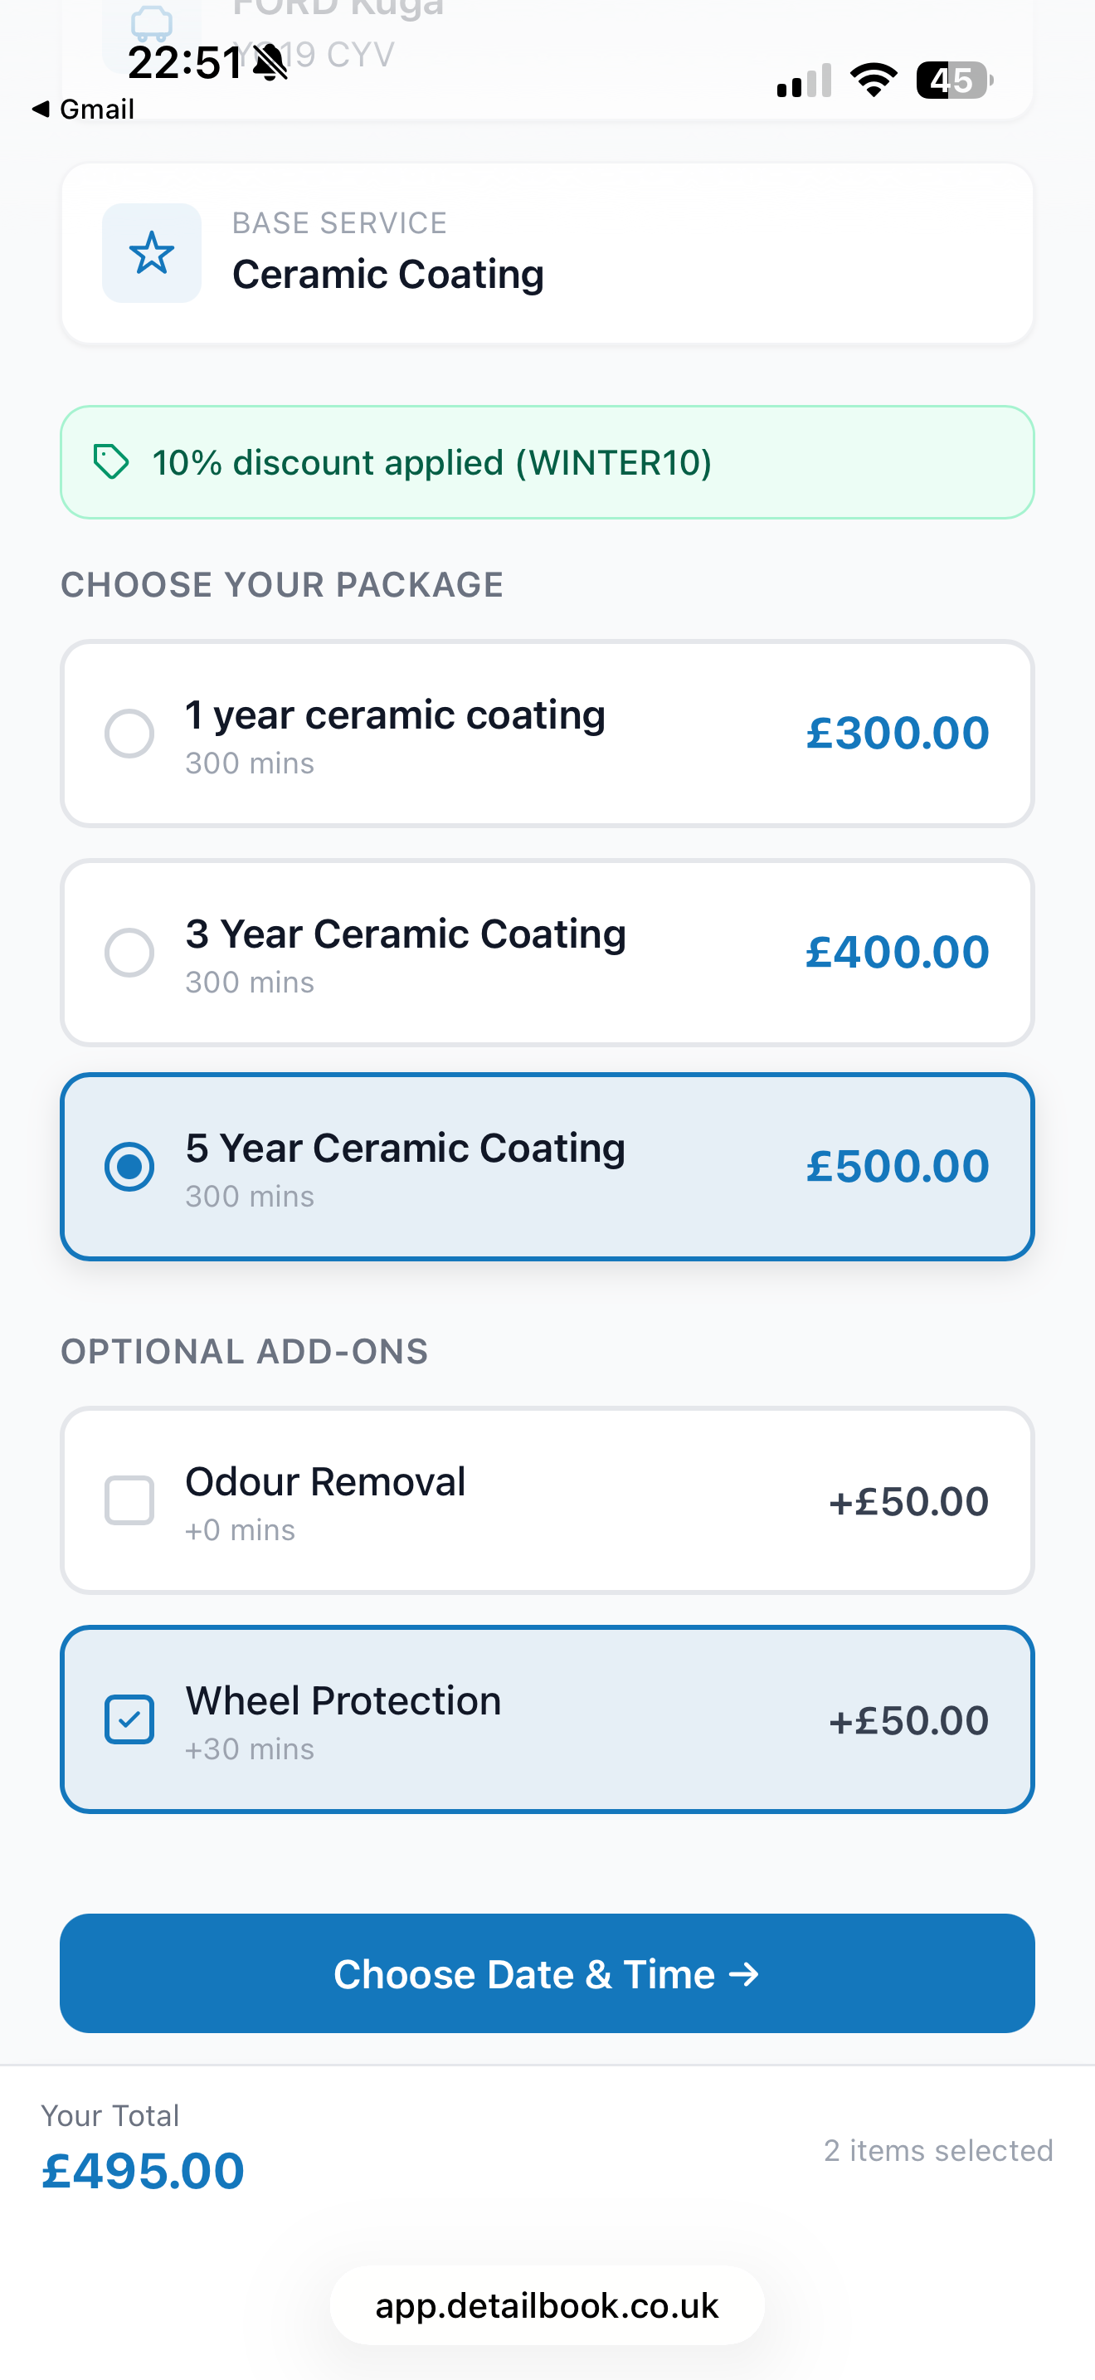Tap the app.detailbook.co.uk address bar
The height and width of the screenshot is (2380, 1095).
click(547, 2306)
